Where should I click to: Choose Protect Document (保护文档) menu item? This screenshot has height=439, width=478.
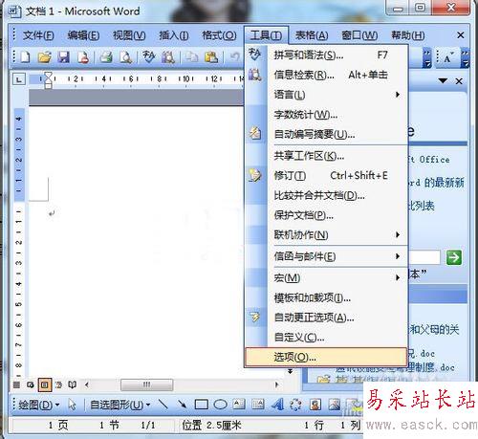[326, 215]
